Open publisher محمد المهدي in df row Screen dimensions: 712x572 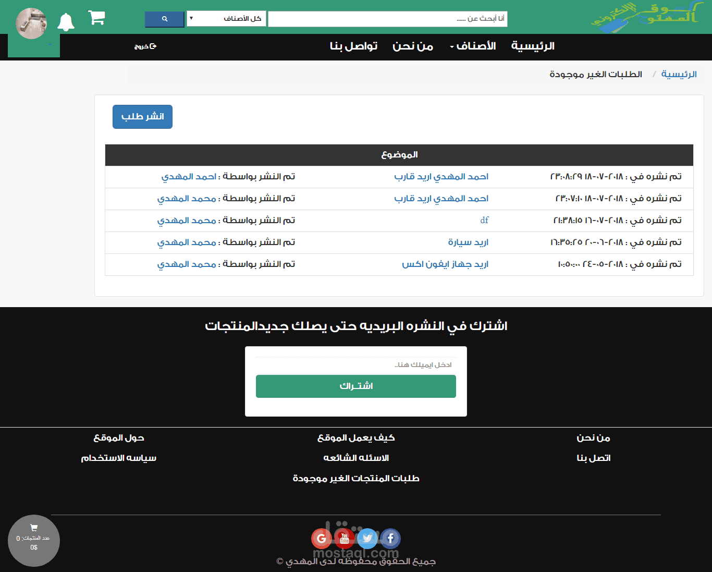187,221
